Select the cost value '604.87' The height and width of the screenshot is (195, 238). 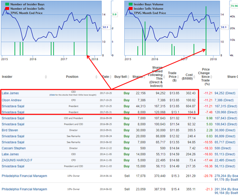(191, 106)
